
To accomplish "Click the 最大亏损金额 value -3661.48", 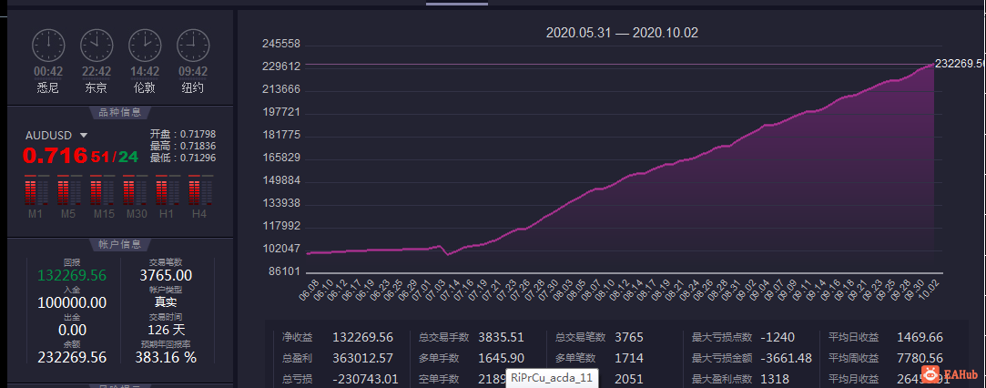I will [x=786, y=358].
